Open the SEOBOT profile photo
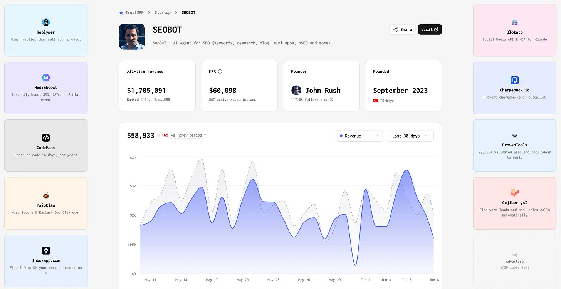The width and height of the screenshot is (561, 289). point(132,37)
